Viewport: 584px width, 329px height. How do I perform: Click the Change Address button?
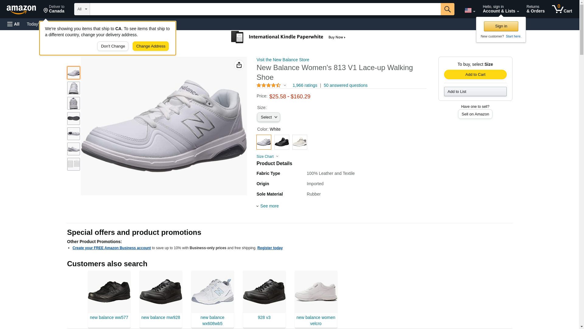pos(151,46)
